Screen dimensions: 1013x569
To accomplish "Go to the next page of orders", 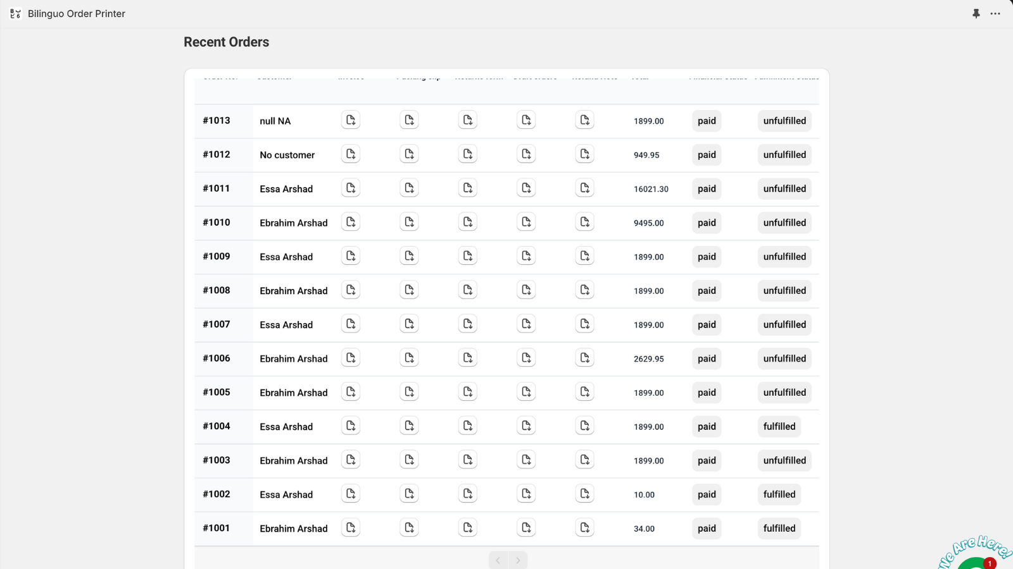I will (518, 560).
